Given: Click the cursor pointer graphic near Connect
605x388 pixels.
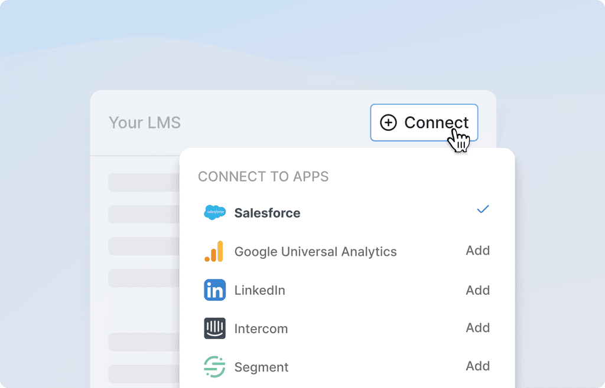Looking at the screenshot, I should click(x=458, y=142).
